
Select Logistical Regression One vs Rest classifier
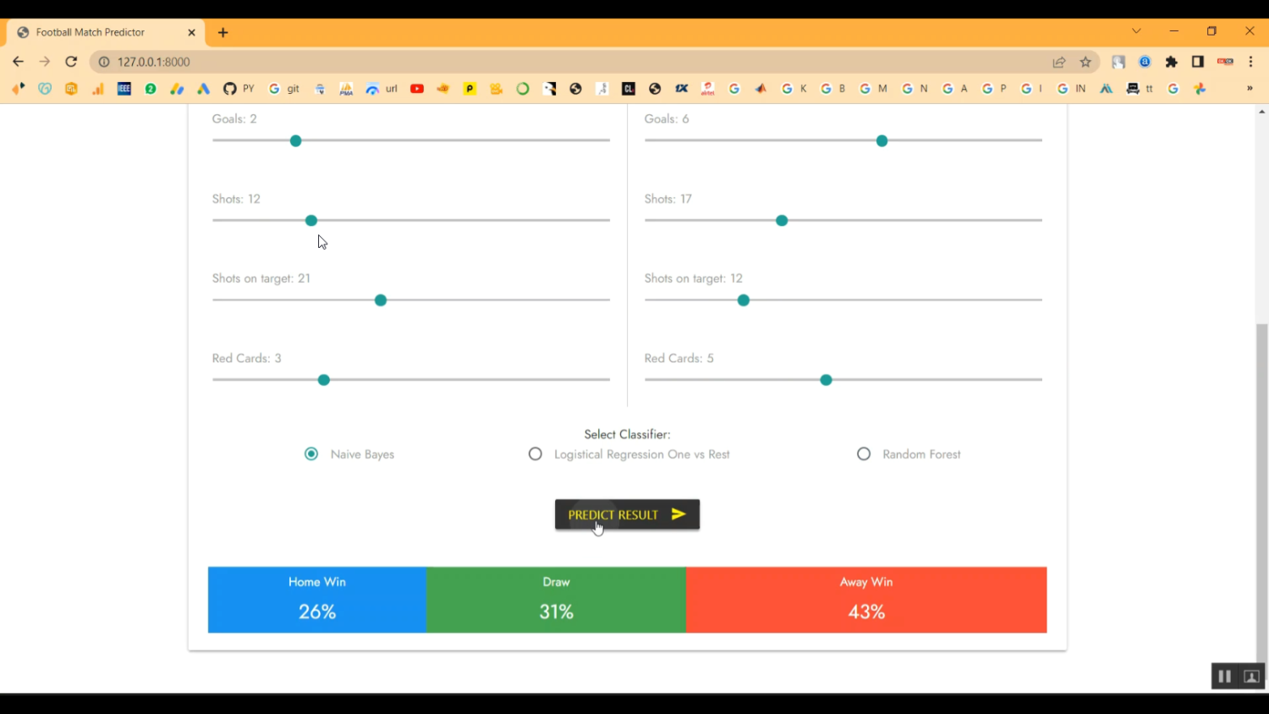point(536,454)
